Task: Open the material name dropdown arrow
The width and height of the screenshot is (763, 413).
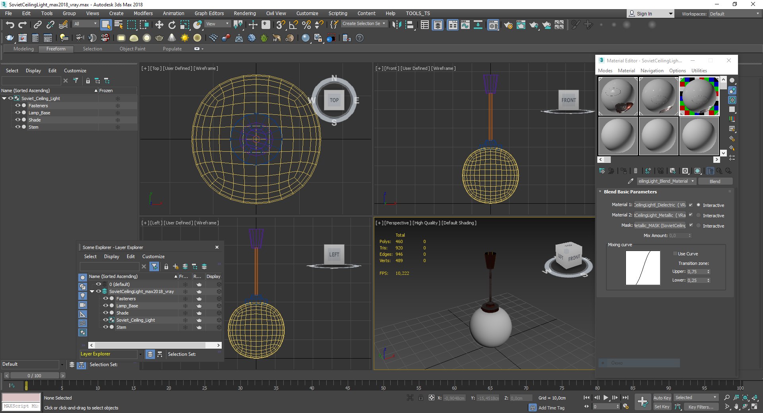Action: pyautogui.click(x=693, y=181)
